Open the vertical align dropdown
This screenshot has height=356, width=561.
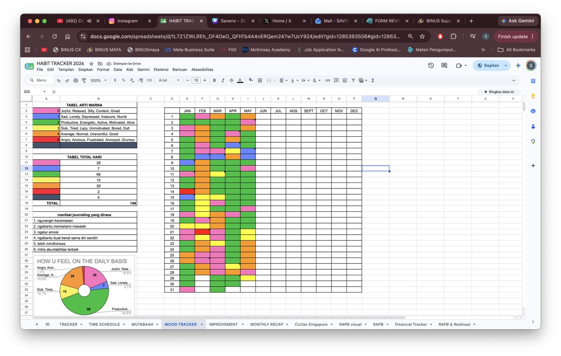point(295,80)
